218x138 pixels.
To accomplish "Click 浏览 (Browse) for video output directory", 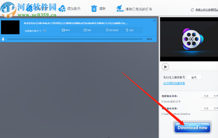I will click(206, 96).
